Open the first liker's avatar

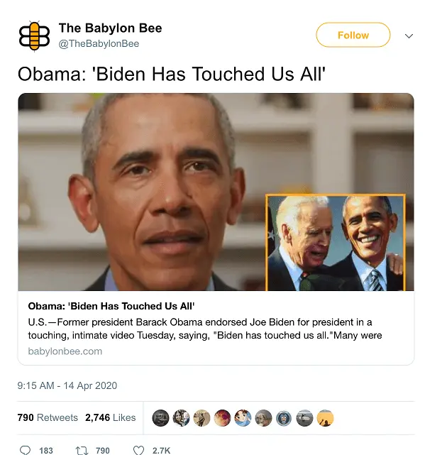click(160, 418)
